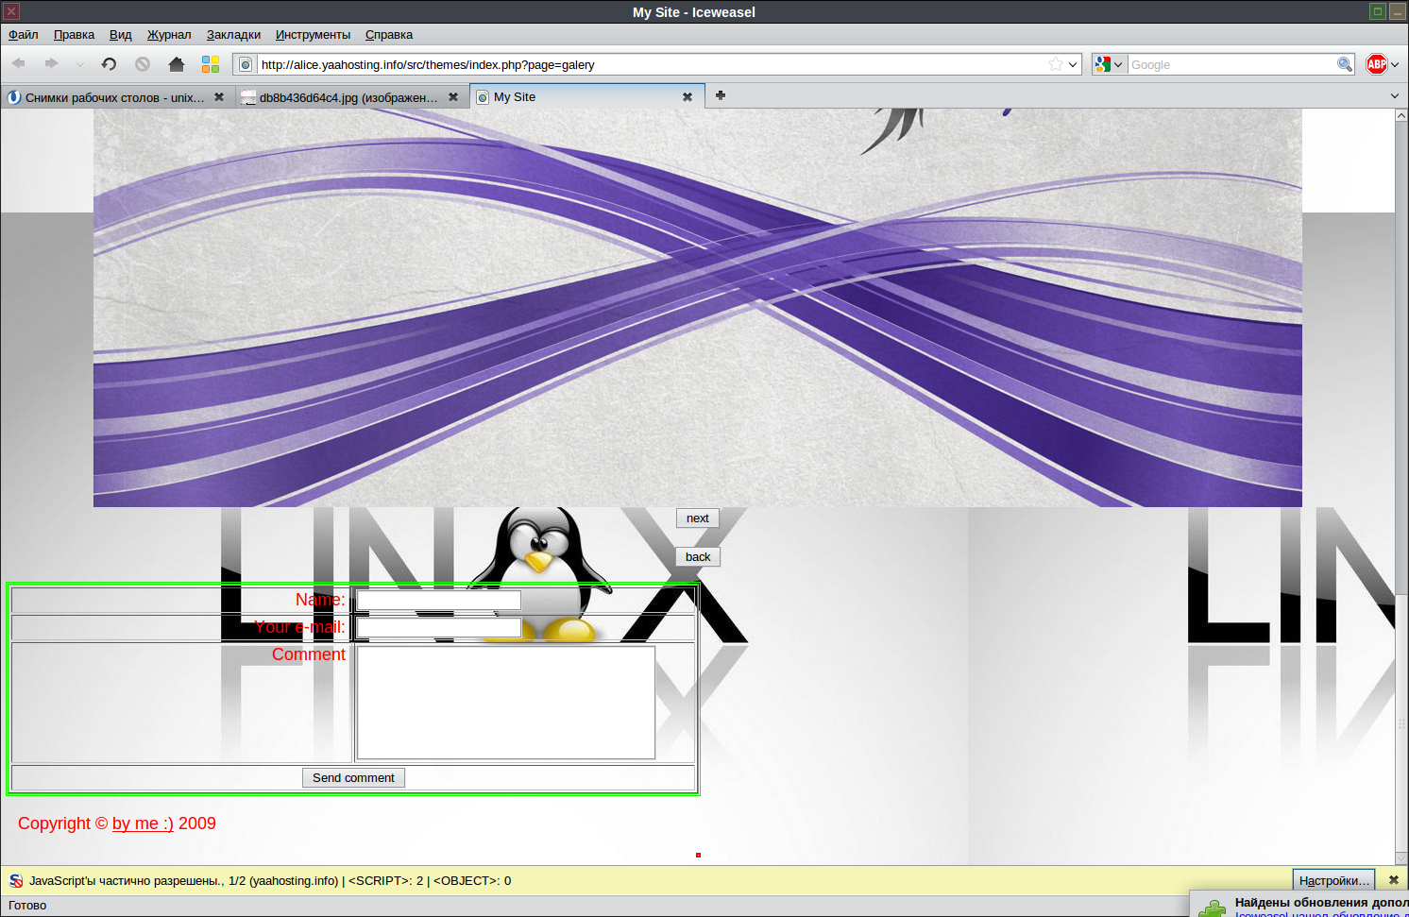Open the Google search engine dropdown

click(1109, 64)
